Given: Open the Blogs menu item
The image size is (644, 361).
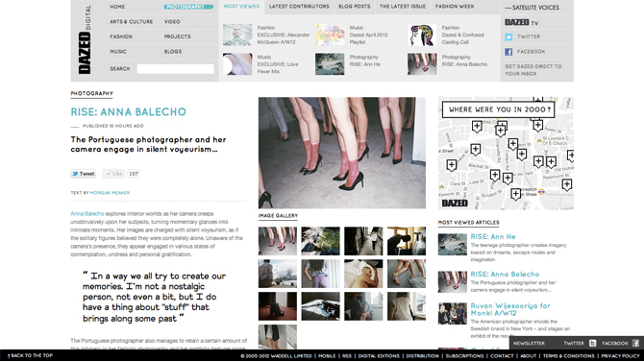Looking at the screenshot, I should (x=173, y=52).
